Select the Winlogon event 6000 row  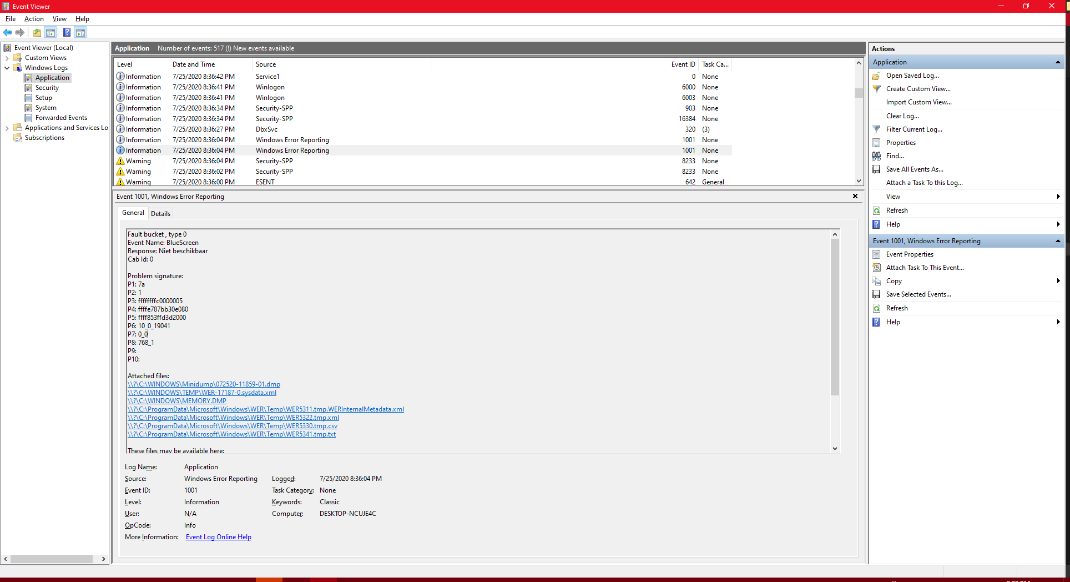coord(423,87)
